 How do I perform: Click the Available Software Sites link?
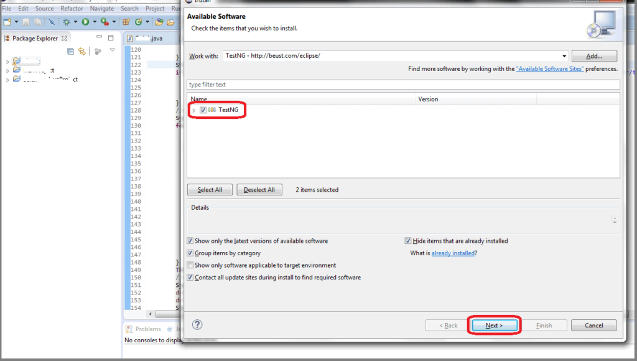click(549, 68)
